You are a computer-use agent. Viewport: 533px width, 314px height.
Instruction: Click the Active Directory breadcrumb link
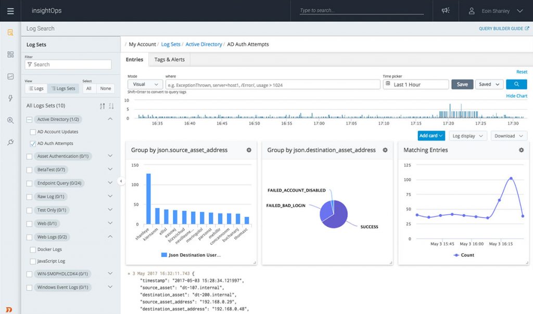click(204, 44)
